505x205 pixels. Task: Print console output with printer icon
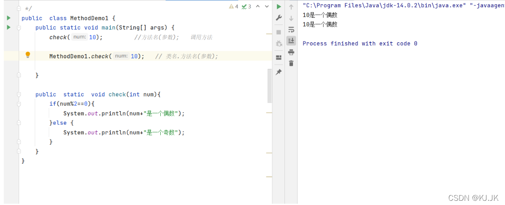[291, 52]
